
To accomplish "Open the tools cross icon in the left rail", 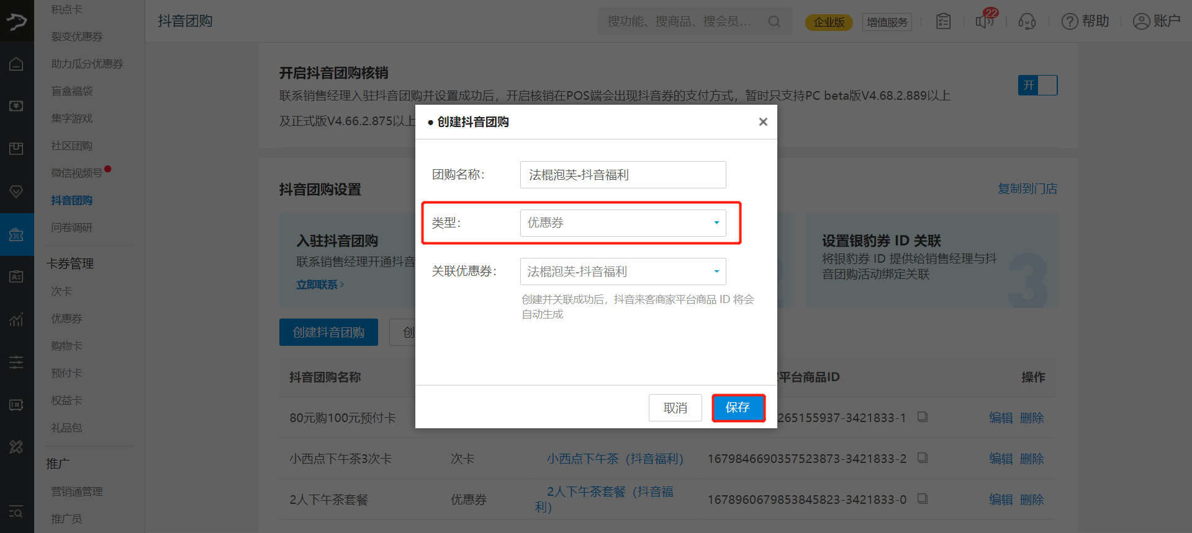I will click(x=17, y=447).
